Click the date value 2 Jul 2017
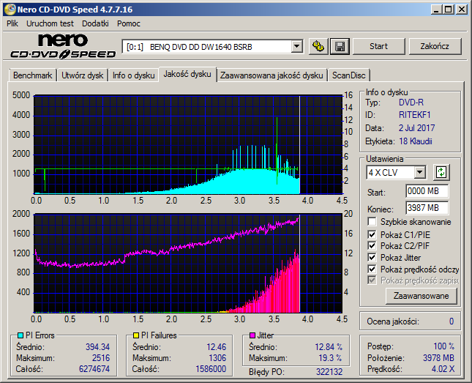Viewport: 472px width, 383px height. click(x=417, y=128)
